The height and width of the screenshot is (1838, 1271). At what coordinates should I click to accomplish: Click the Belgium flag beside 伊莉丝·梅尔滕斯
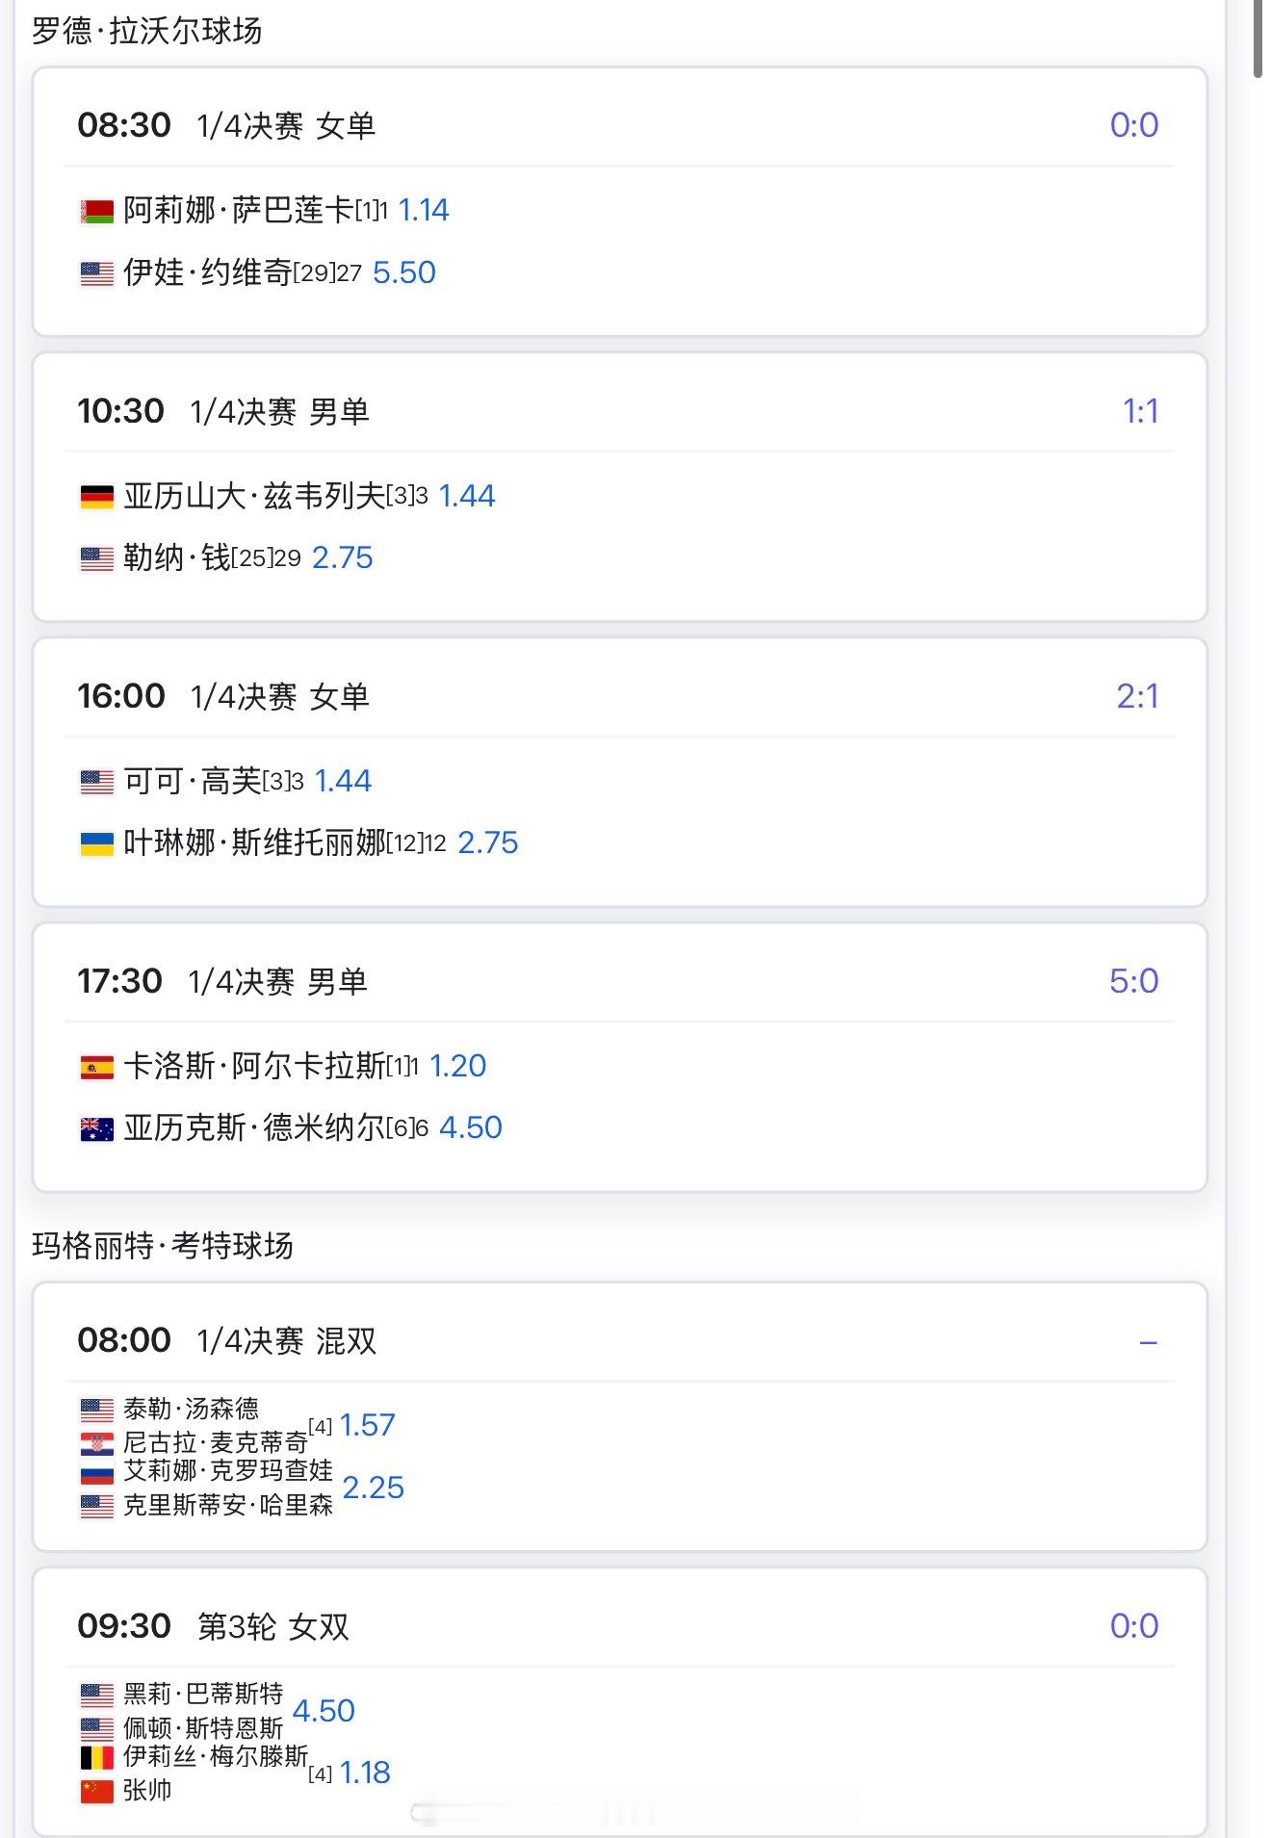point(96,1757)
